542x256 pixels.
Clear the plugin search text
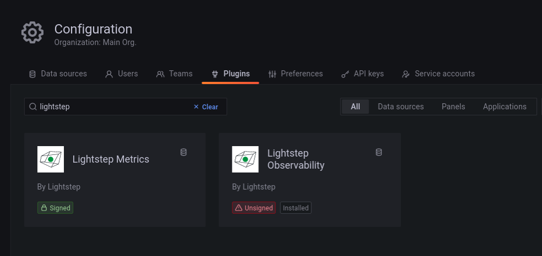pos(205,107)
